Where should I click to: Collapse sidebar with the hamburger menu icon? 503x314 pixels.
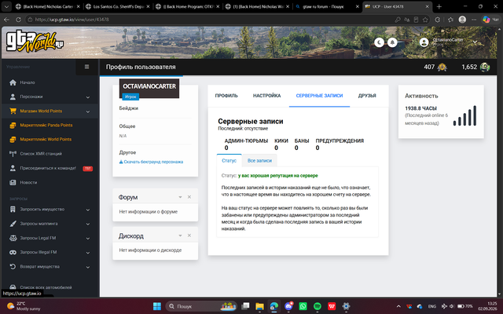[86, 67]
